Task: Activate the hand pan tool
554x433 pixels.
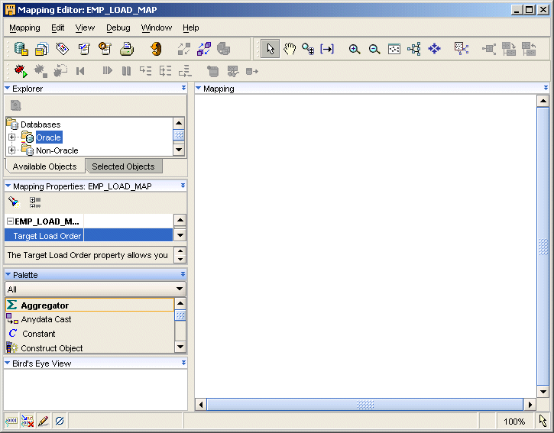Action: click(x=290, y=49)
